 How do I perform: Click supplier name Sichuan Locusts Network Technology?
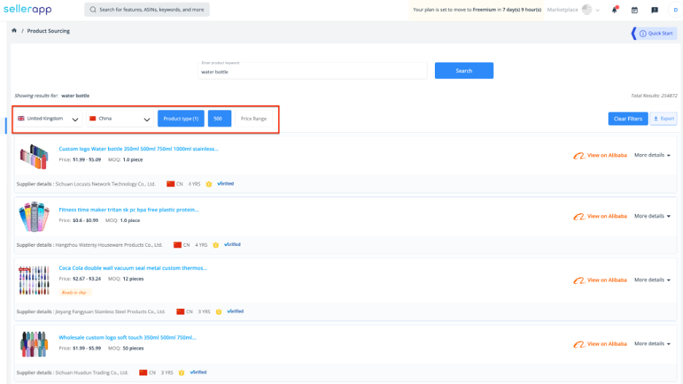105,184
